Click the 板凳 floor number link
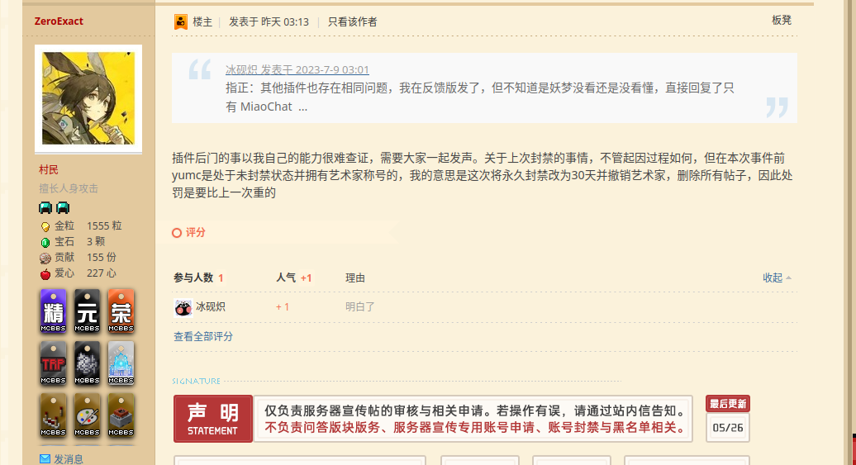 pyautogui.click(x=781, y=20)
